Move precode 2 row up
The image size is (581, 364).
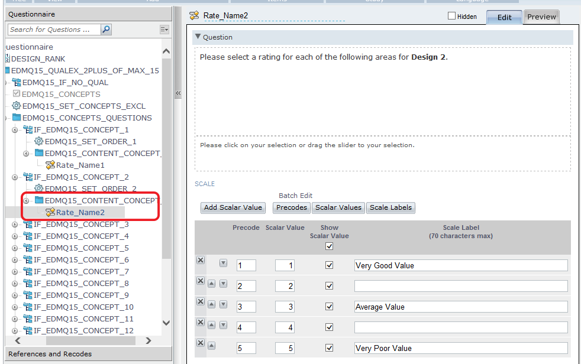211,284
